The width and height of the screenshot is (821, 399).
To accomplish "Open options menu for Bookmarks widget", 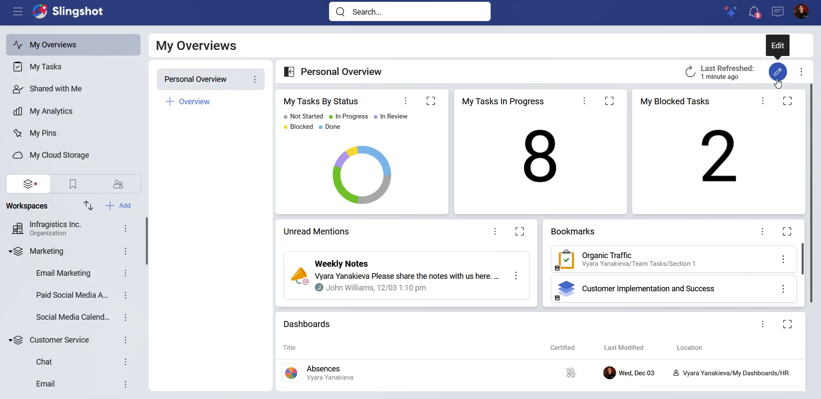I will click(x=762, y=231).
